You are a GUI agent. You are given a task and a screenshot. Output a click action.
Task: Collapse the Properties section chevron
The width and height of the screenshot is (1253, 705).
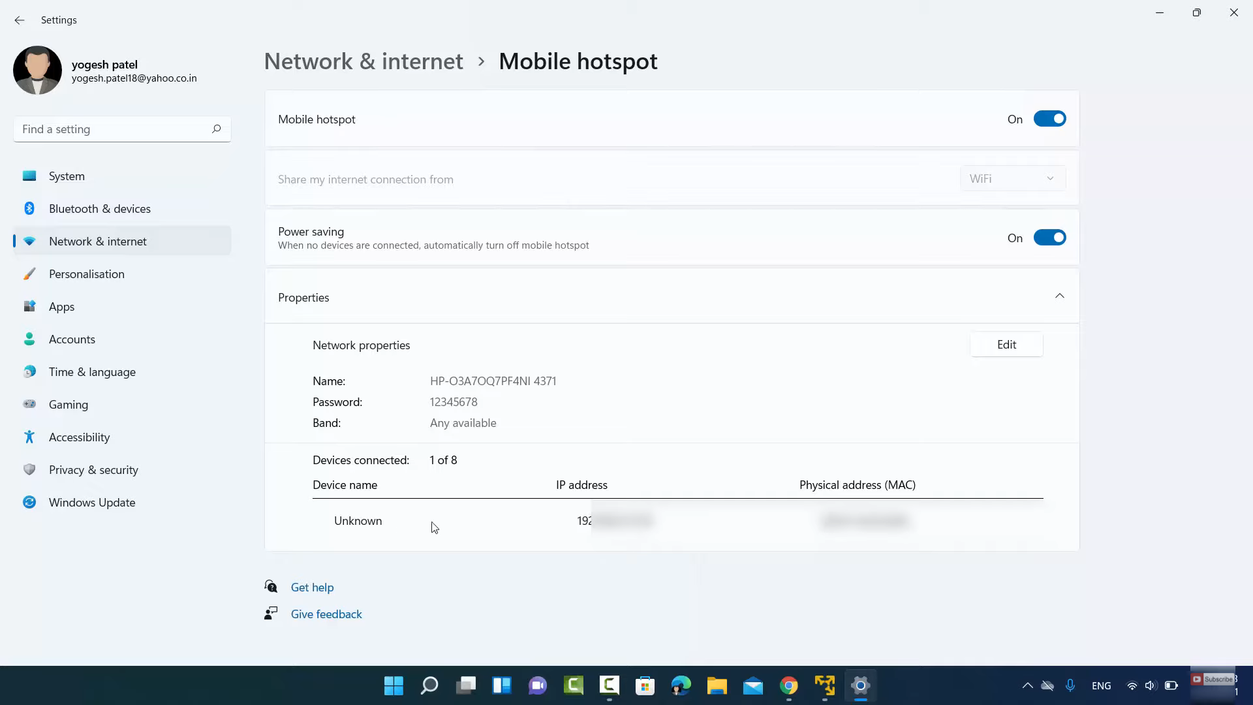[x=1059, y=296]
